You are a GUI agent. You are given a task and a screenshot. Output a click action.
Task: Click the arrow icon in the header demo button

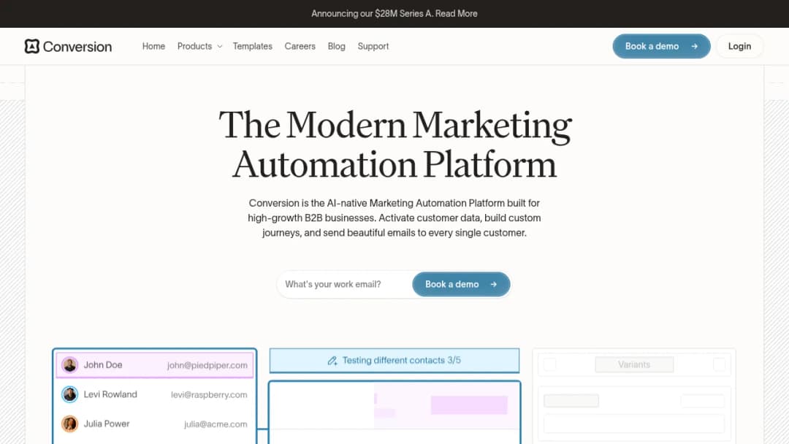point(695,46)
